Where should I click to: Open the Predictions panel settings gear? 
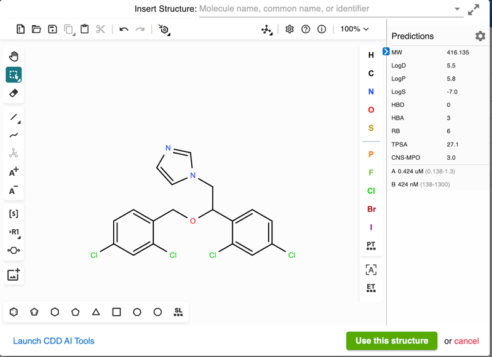point(481,36)
